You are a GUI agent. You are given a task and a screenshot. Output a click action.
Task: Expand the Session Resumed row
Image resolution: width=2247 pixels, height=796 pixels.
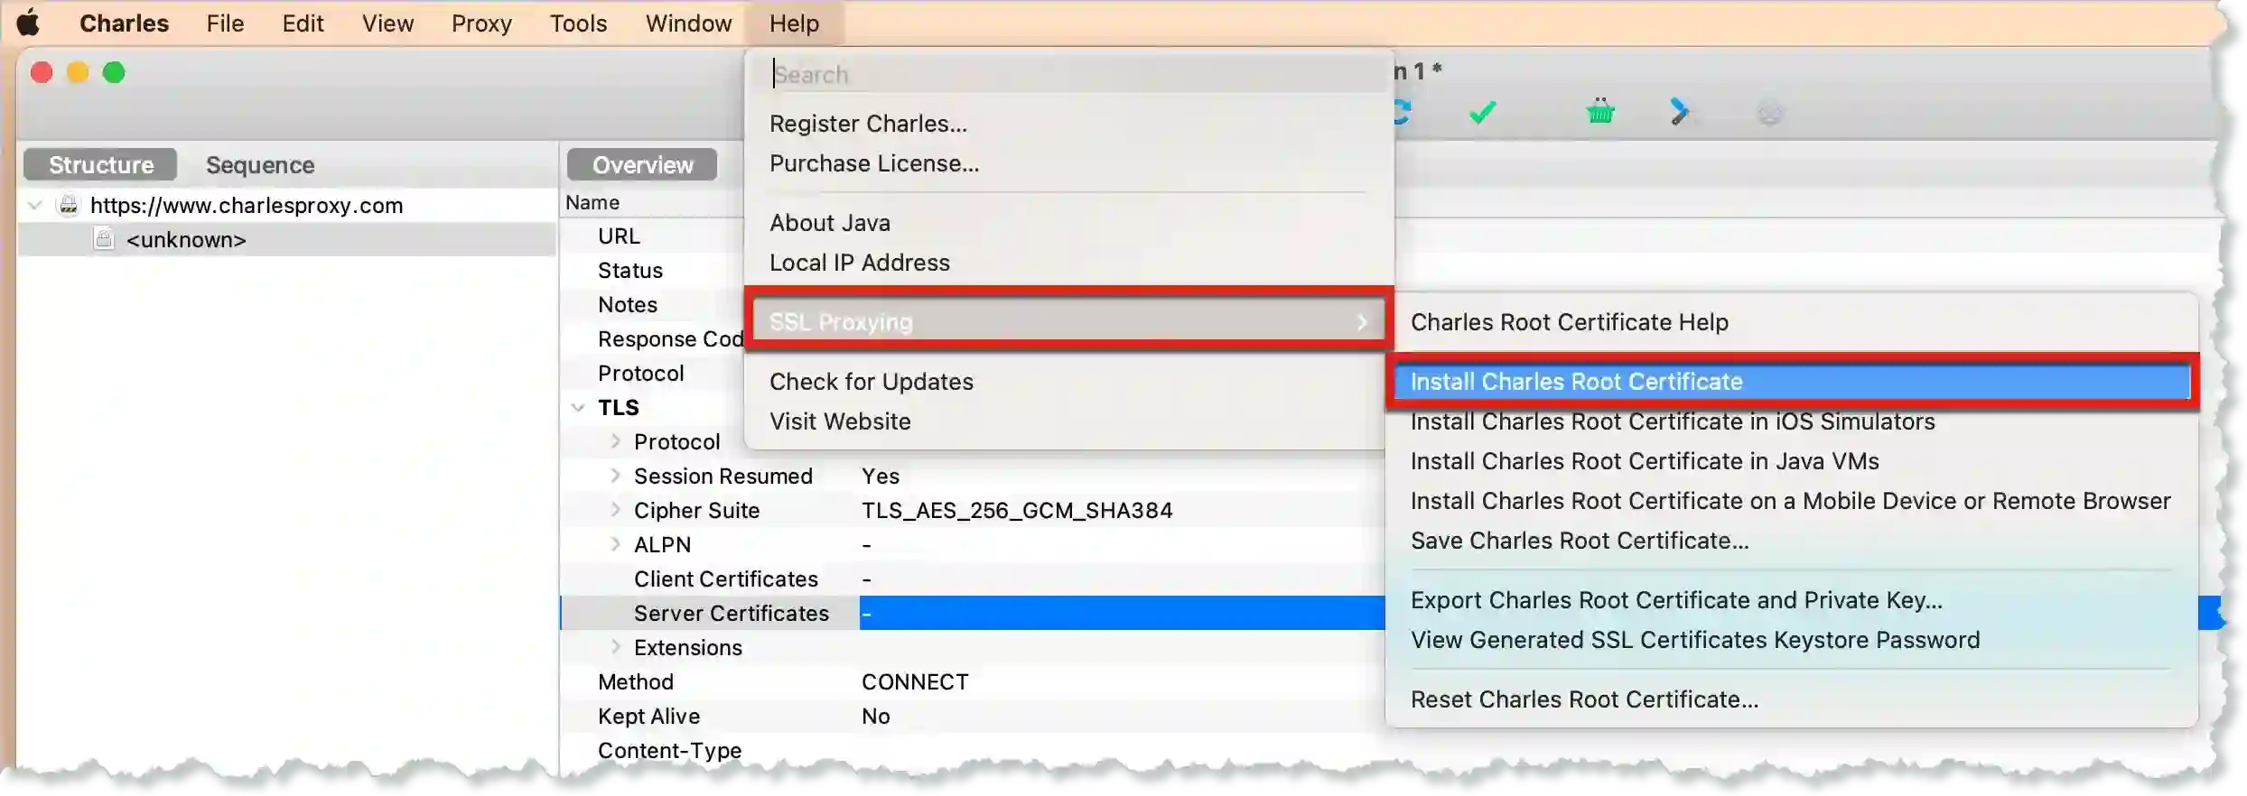click(616, 476)
